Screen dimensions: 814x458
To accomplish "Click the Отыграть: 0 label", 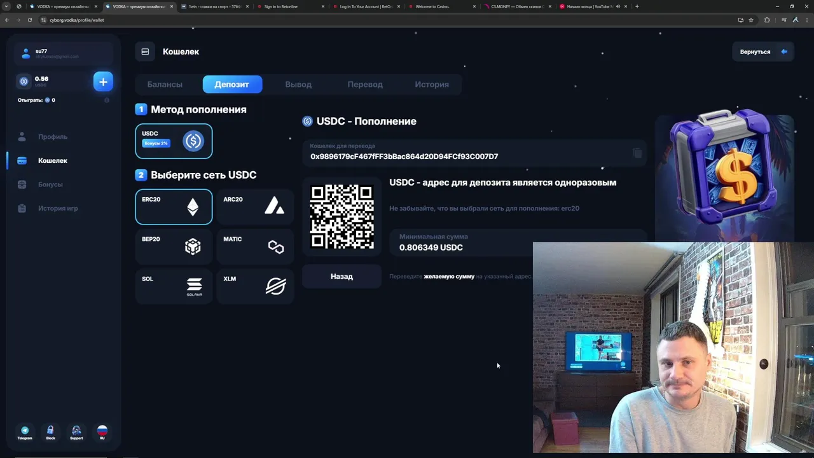I will click(36, 100).
